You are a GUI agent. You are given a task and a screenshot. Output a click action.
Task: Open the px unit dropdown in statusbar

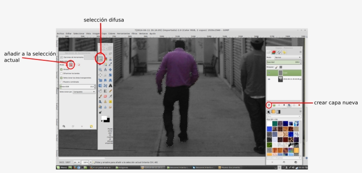pos(77,162)
